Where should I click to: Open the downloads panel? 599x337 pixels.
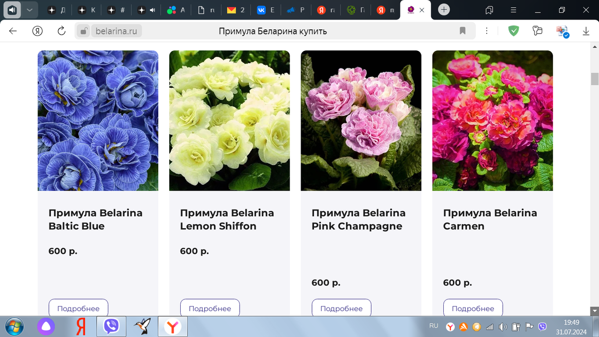tap(586, 31)
